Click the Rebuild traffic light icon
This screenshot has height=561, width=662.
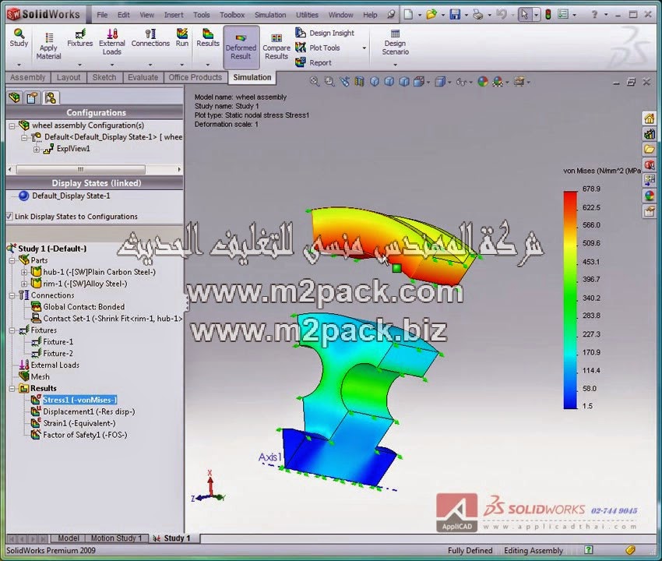click(548, 15)
